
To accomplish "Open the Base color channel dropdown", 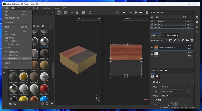I will [x=157, y=40].
